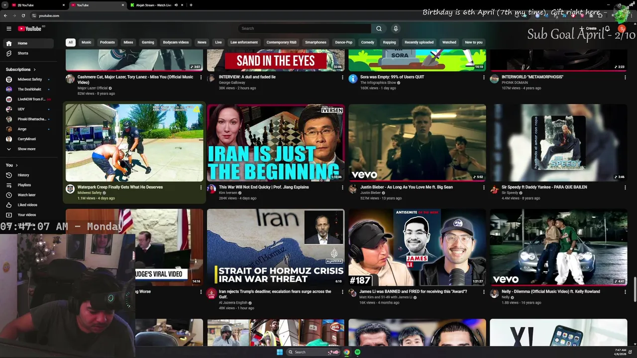Select the Music filter chip
The width and height of the screenshot is (637, 358).
pos(87,42)
